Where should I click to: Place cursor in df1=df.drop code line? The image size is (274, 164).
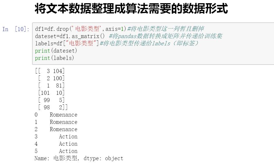tap(119, 29)
